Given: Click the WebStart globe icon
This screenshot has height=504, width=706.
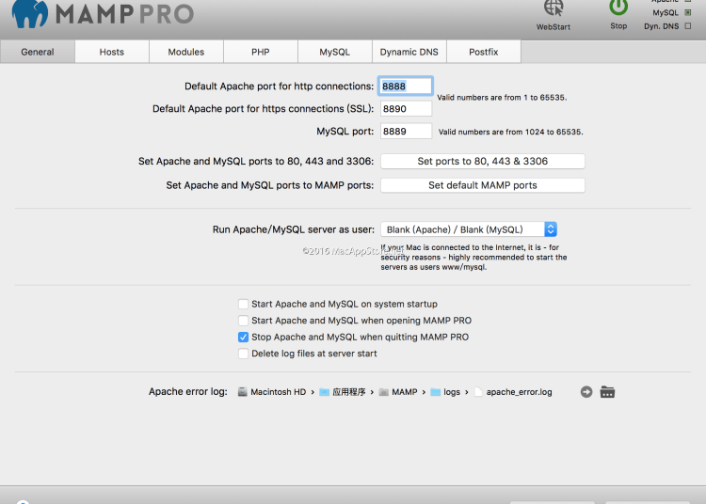Looking at the screenshot, I should (553, 8).
